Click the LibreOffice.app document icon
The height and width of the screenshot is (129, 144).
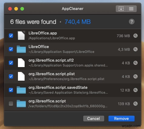tap(21, 35)
